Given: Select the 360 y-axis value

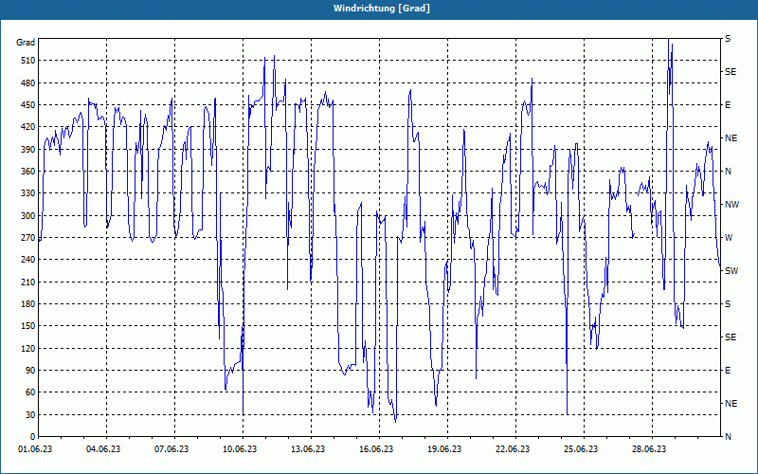Looking at the screenshot, I should 27,172.
